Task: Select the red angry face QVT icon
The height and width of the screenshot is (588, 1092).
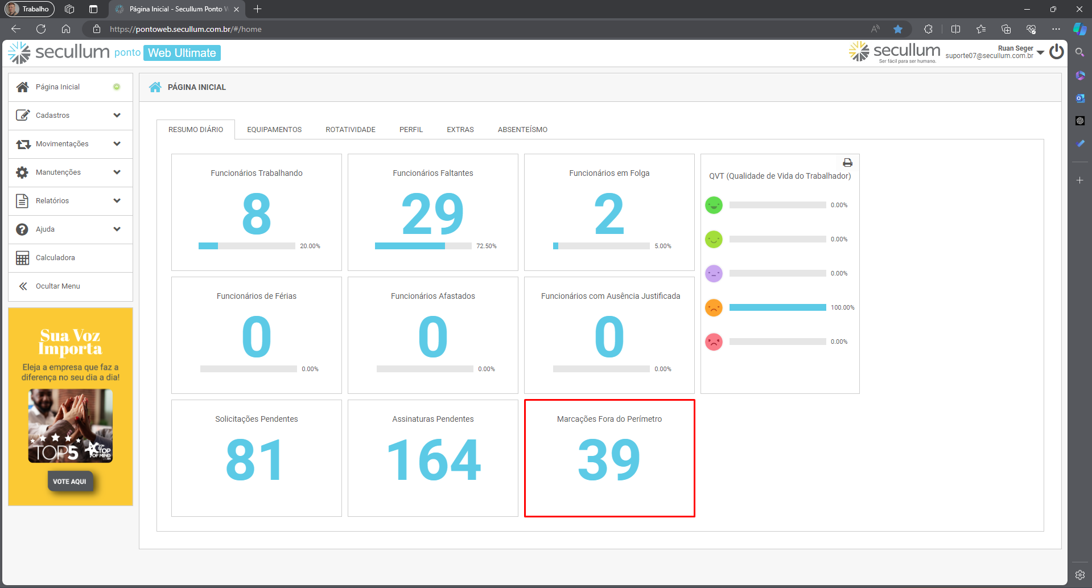Action: (x=714, y=342)
